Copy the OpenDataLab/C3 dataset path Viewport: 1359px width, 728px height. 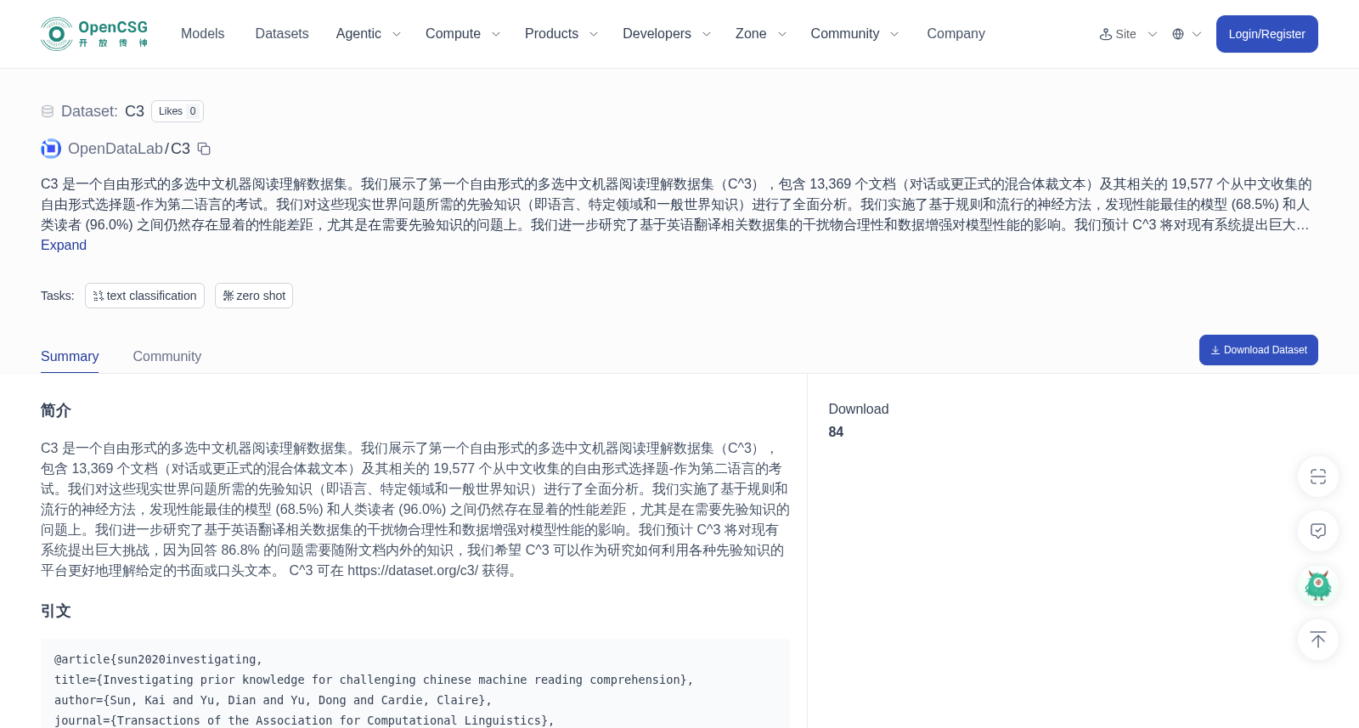coord(204,149)
